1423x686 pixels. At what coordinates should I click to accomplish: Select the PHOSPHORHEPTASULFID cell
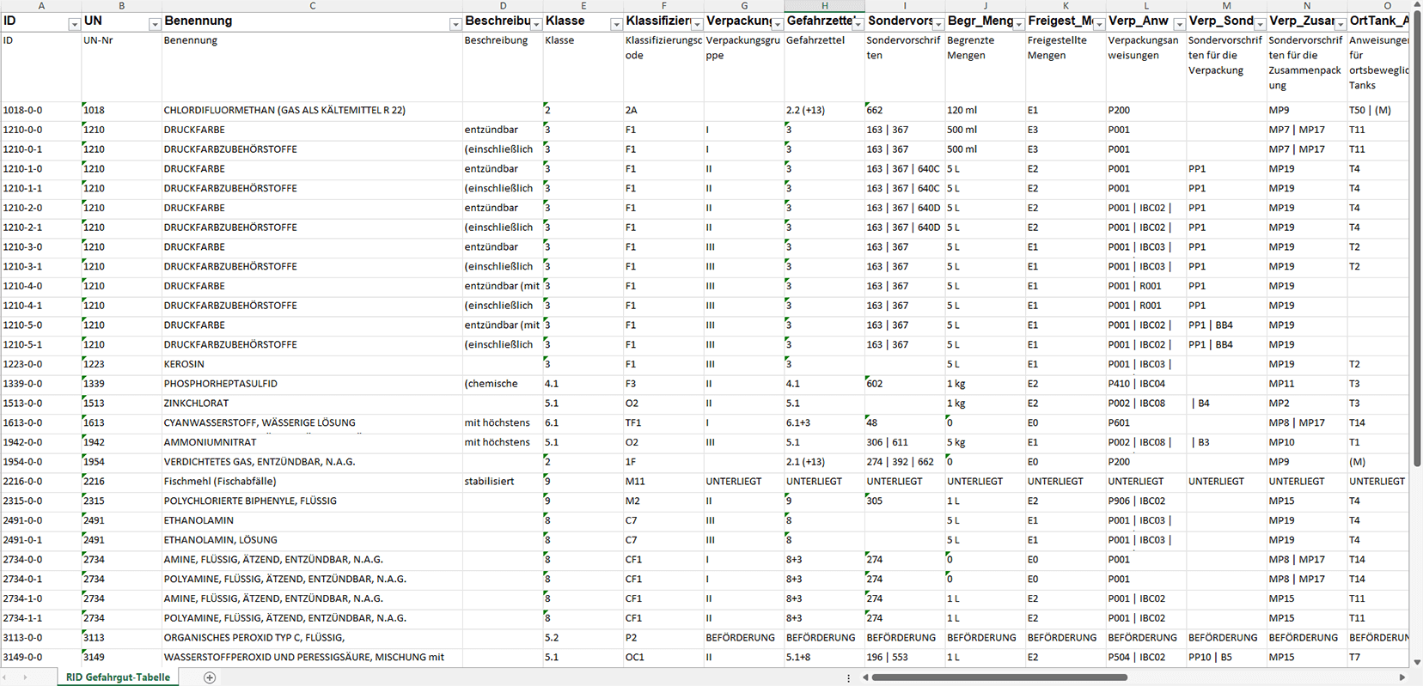pos(312,384)
